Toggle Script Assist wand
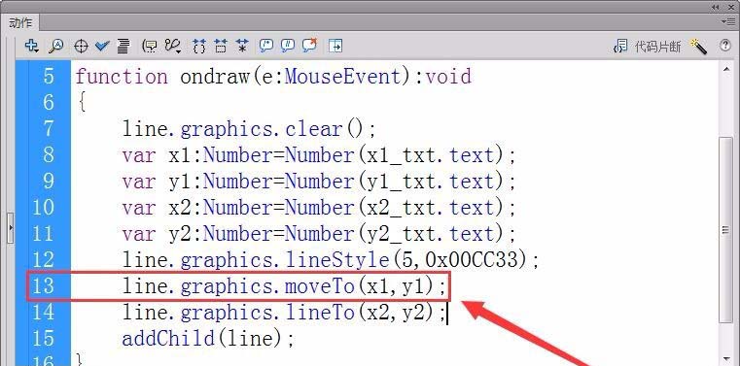Screen dimensions: 740x366 pyautogui.click(x=698, y=47)
